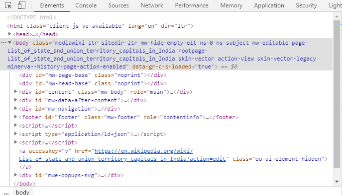Click the three-dot options before the body row
342x195 pixels.
pos(3,43)
